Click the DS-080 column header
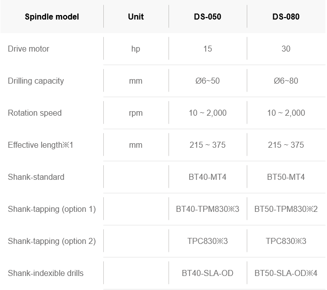 [286, 17]
